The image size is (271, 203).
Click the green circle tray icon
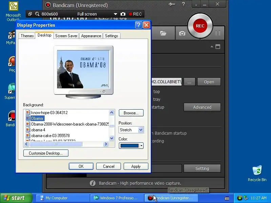click(x=239, y=198)
